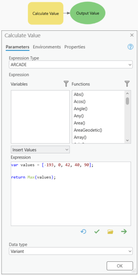Select Area() in the Functions list
The height and width of the screenshot is (275, 138).
click(79, 123)
